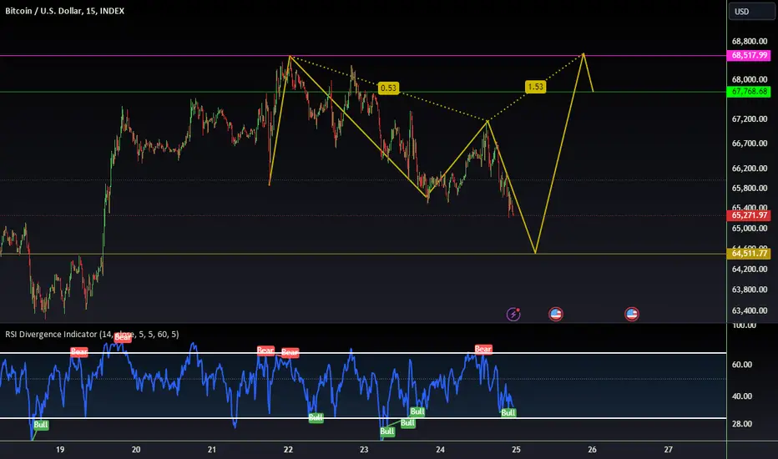Image resolution: width=778 pixels, height=459 pixels.
Task: Click date 27 on the time axis
Action: pos(669,450)
